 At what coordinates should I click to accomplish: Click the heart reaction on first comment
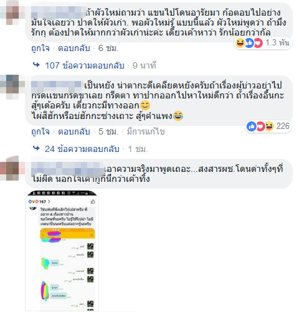(258, 43)
